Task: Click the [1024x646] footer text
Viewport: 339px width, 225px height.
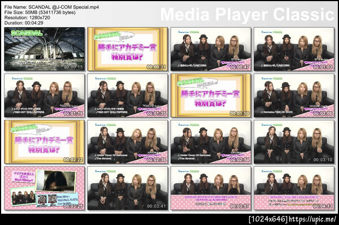Action: coord(268,219)
